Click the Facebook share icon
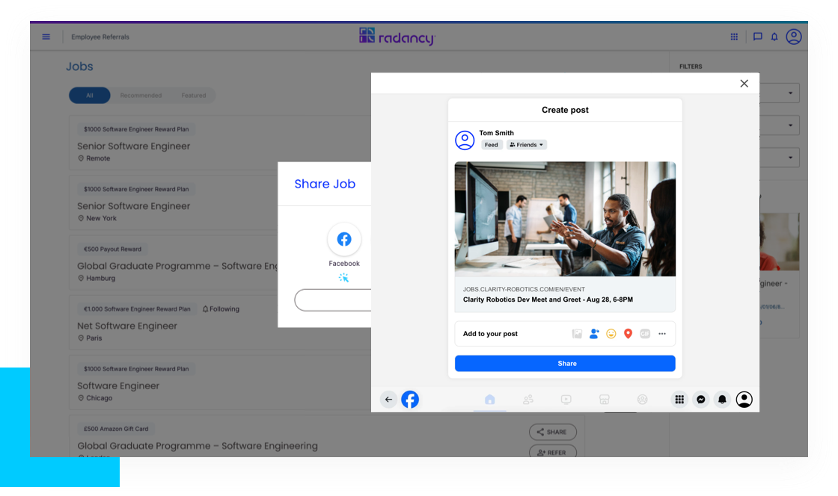Screen dimensions: 838x496 point(344,240)
